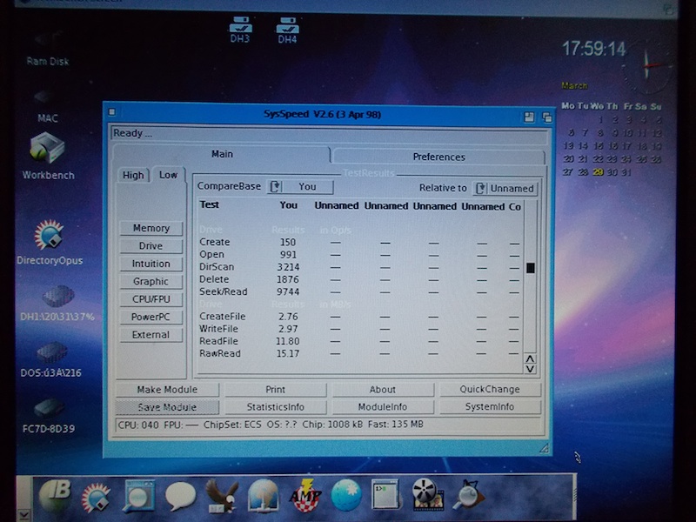The width and height of the screenshot is (696, 522).
Task: Click the test results vertical scrollbar knob
Action: pos(530,267)
